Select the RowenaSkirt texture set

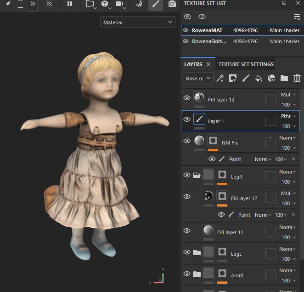point(209,41)
